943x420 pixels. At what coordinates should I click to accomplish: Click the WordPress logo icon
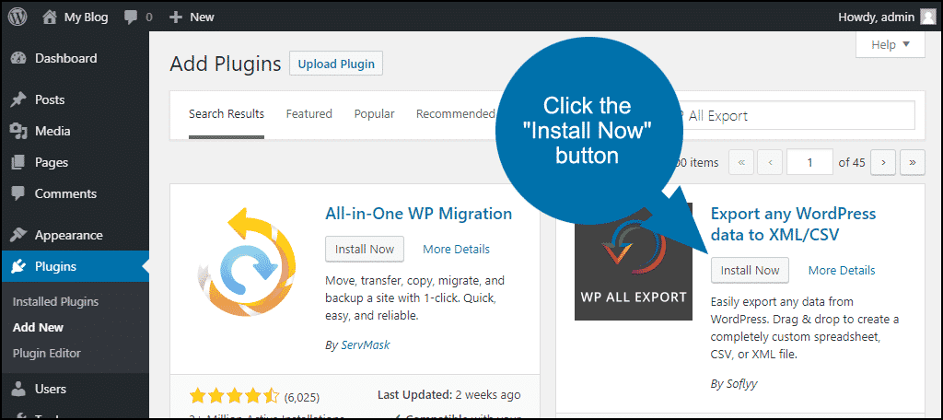(x=17, y=17)
